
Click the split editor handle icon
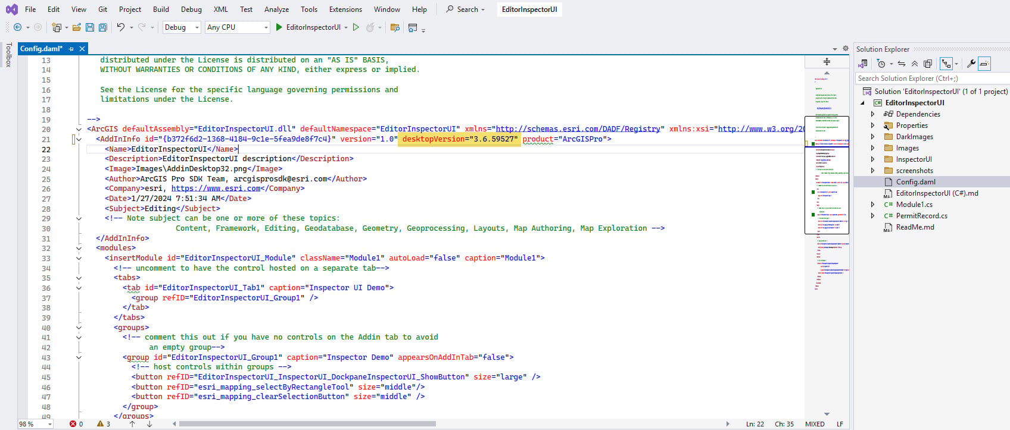827,61
